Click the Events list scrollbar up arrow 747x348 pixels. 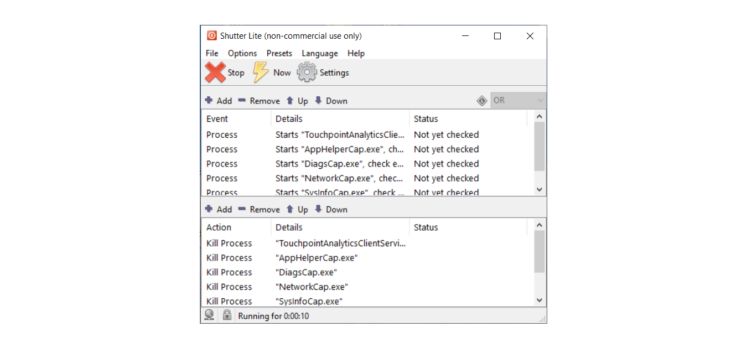click(539, 116)
